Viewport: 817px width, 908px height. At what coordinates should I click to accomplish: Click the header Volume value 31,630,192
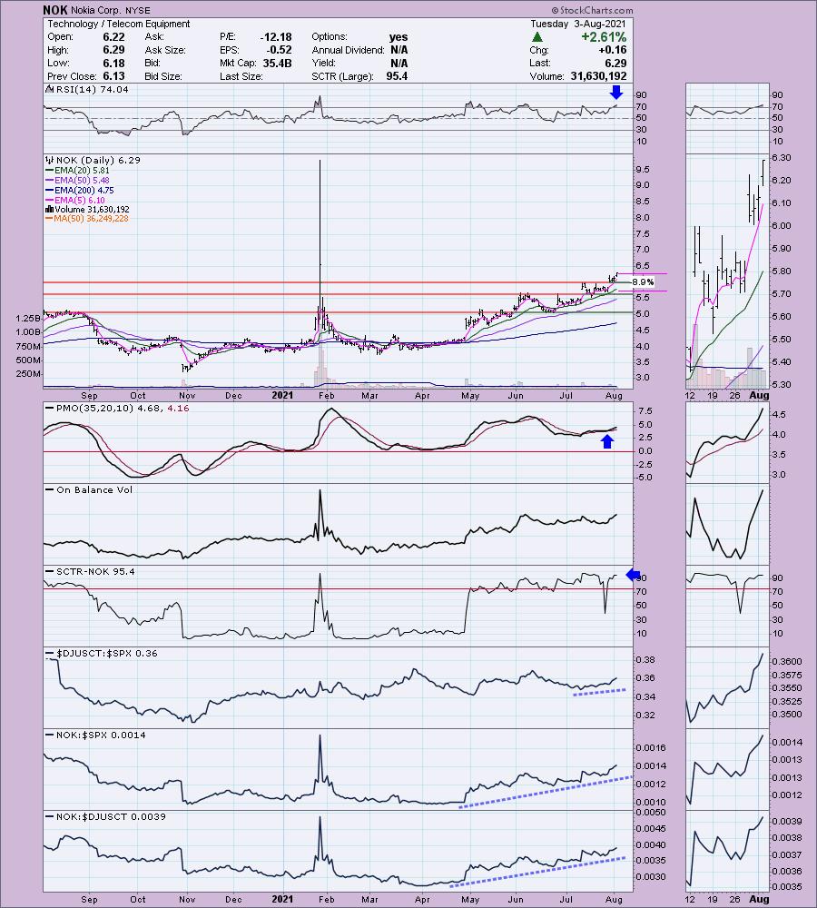click(x=598, y=76)
